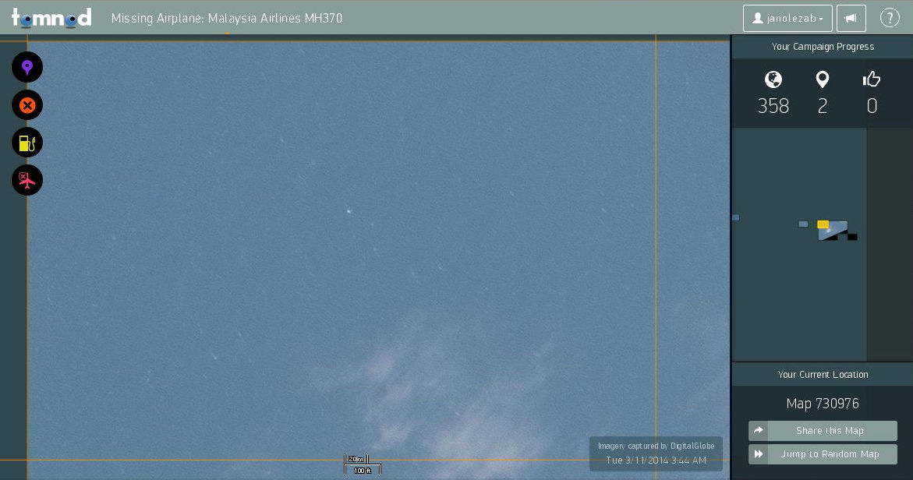The width and height of the screenshot is (913, 480).
Task: Click the bright white speck on the ocean
Action: click(349, 210)
